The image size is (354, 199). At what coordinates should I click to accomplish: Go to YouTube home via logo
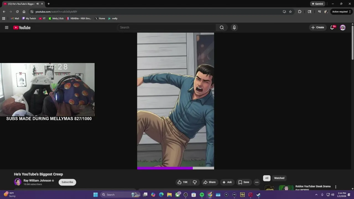22,27
